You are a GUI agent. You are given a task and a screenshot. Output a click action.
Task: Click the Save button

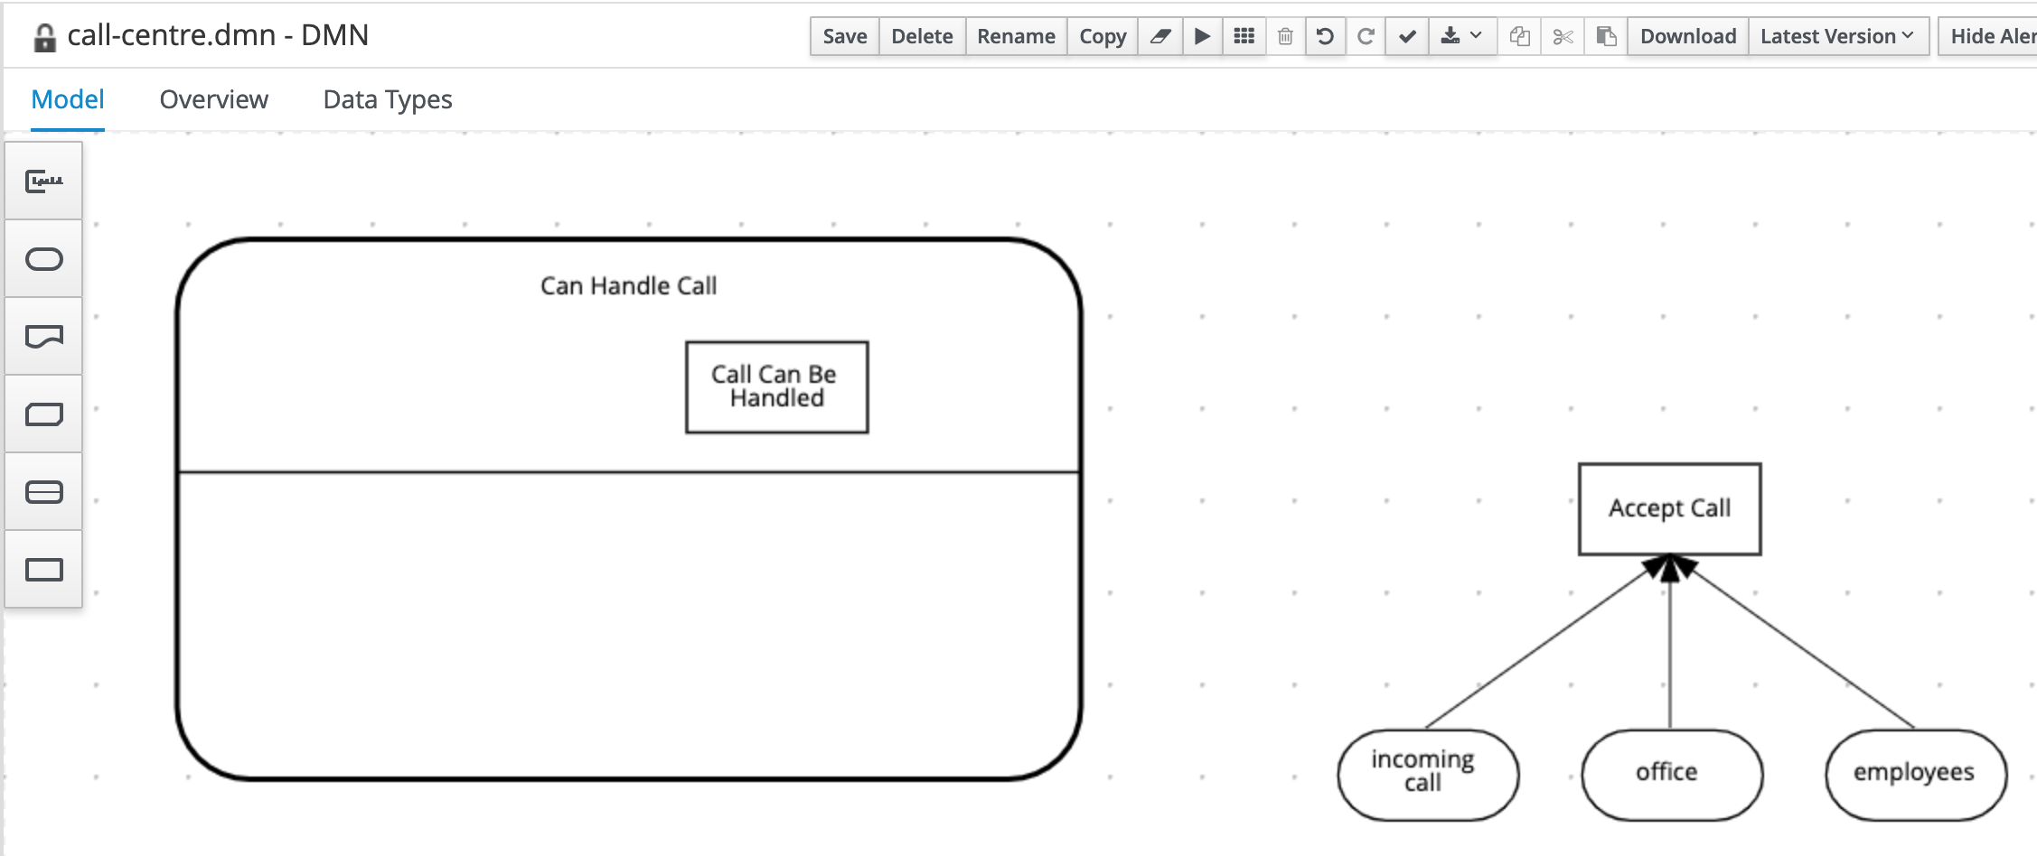(845, 36)
